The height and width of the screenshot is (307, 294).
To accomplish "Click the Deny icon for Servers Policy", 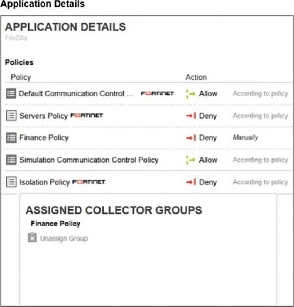I will tap(190, 116).
